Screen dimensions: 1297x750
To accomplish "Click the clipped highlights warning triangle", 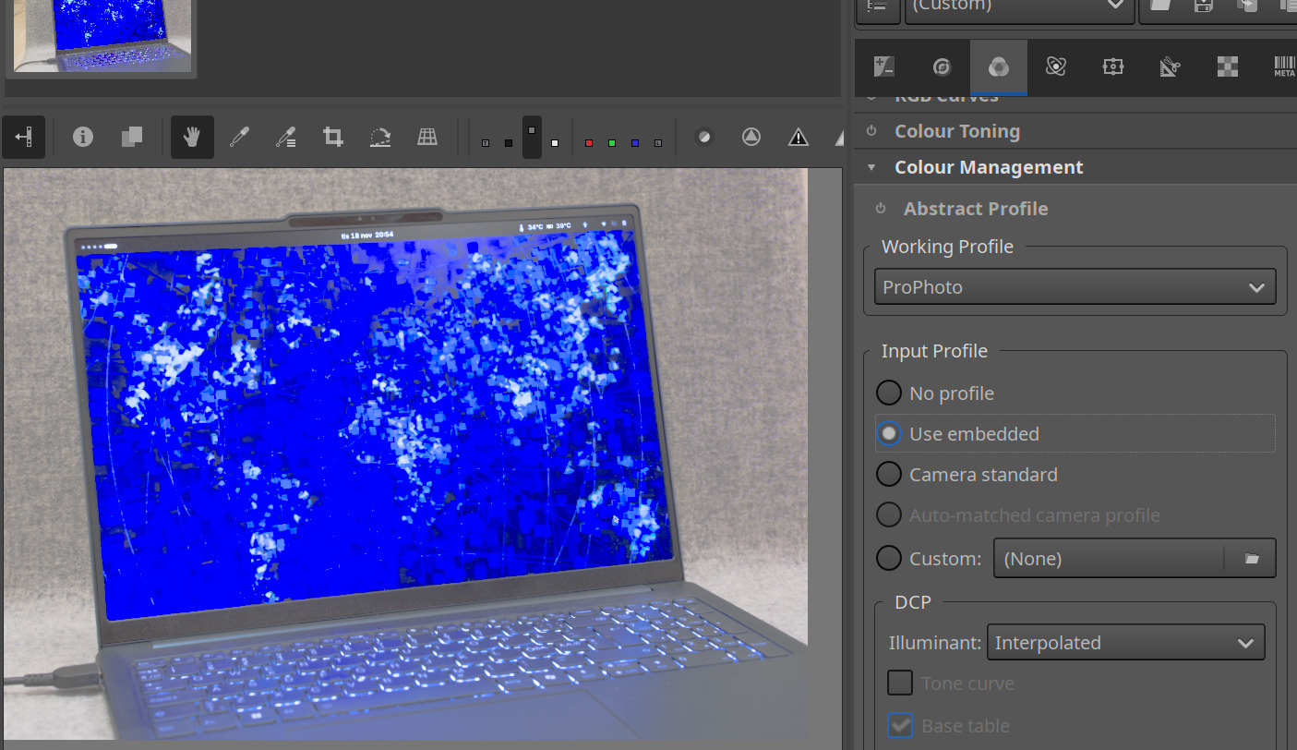I will (799, 138).
